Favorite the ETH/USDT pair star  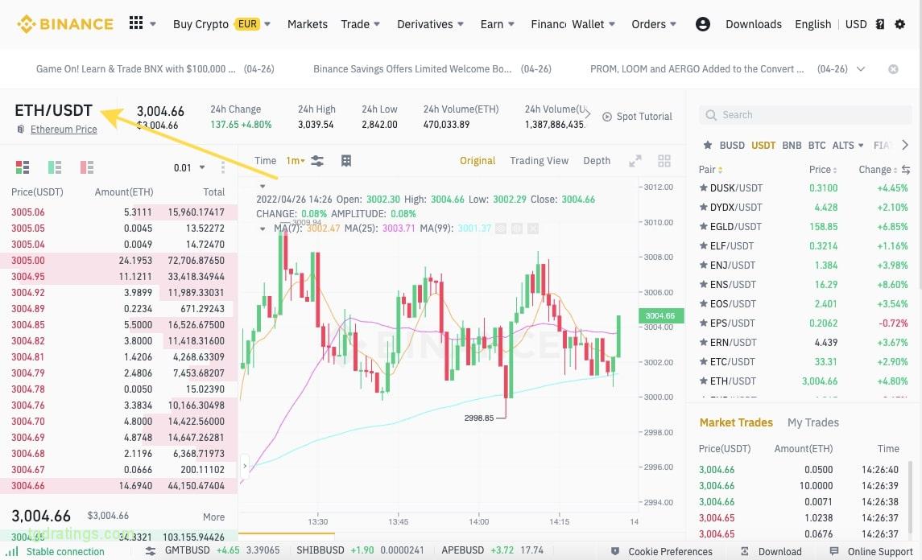703,381
